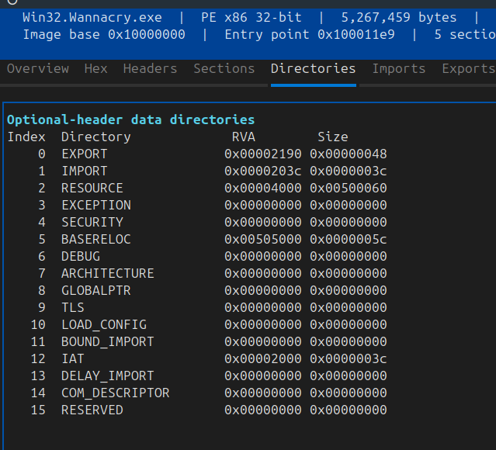The width and height of the screenshot is (496, 450).
Task: Click index number 10
Action: click(38, 325)
